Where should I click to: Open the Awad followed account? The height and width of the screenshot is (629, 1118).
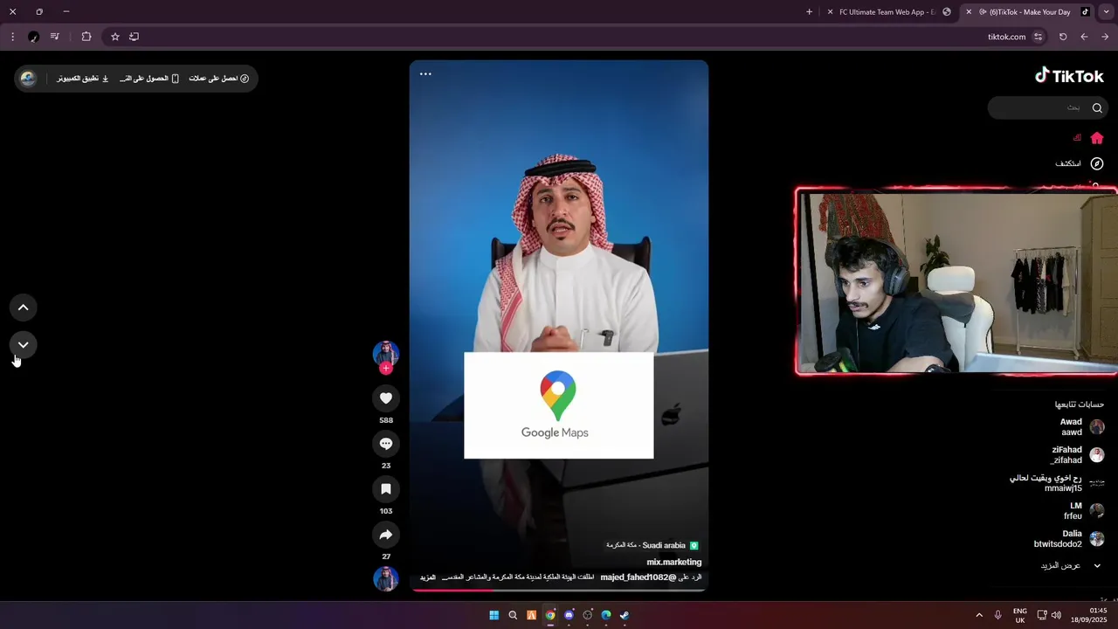(x=1081, y=427)
